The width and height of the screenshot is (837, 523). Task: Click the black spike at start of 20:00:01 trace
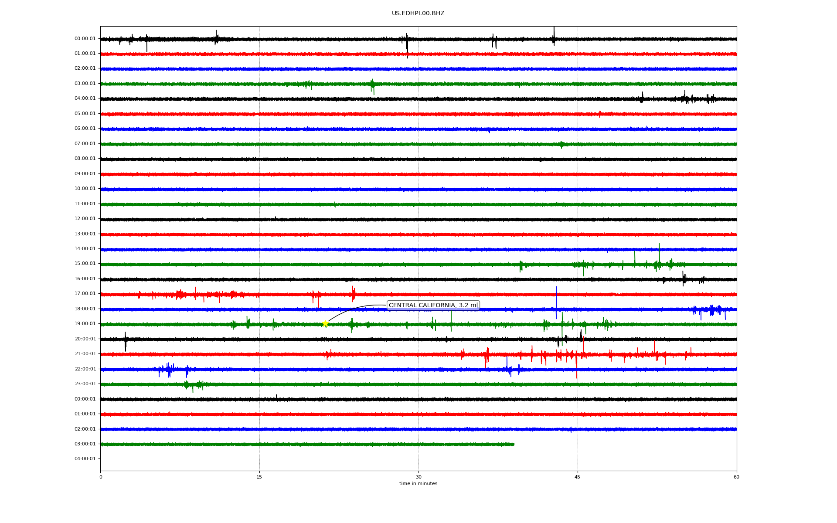click(x=126, y=341)
